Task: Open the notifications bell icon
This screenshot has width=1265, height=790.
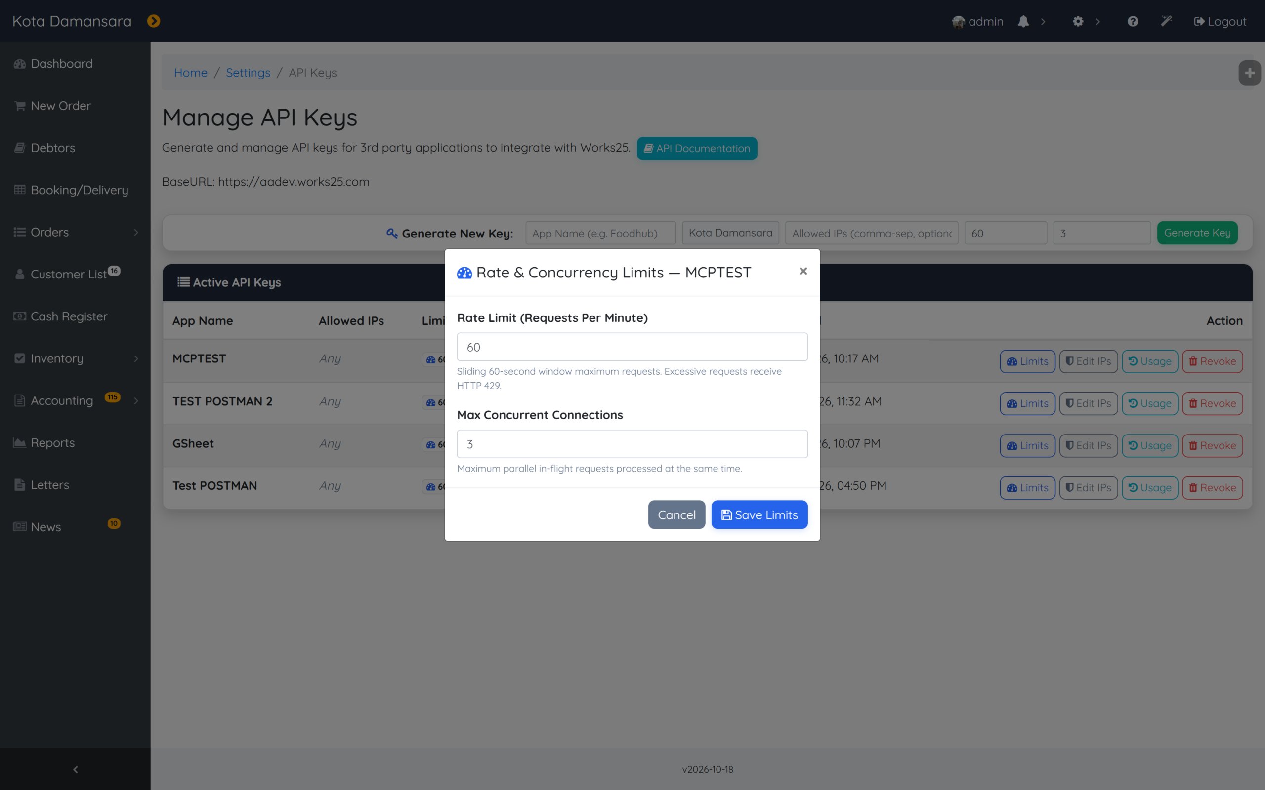Action: (x=1023, y=21)
